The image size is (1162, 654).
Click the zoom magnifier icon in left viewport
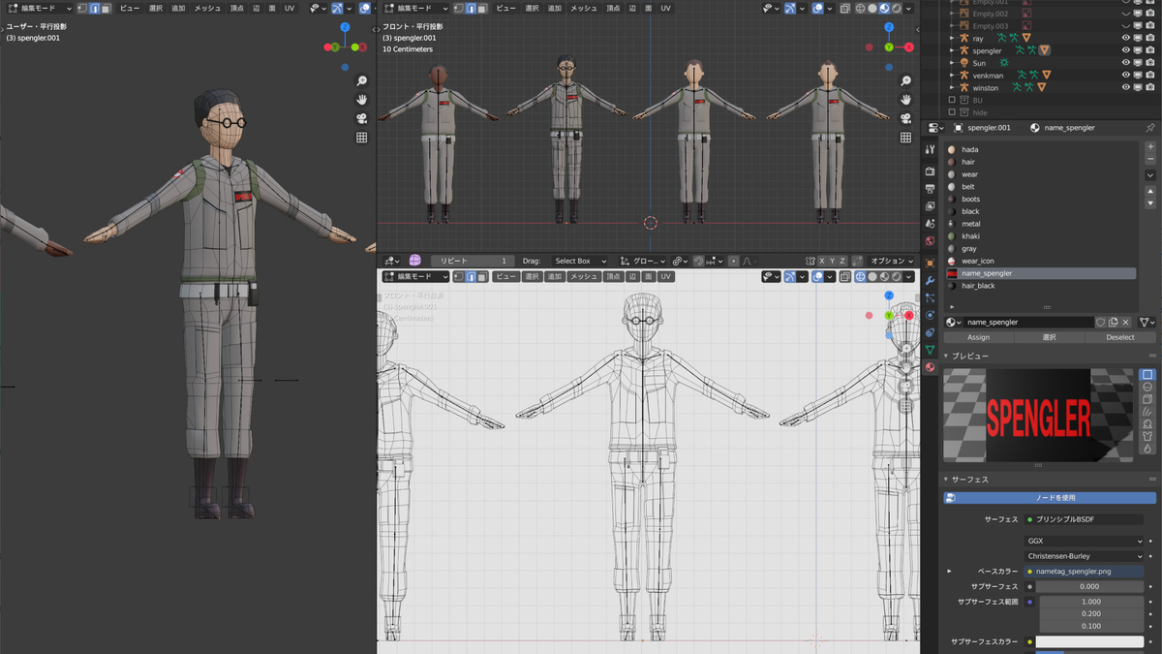click(x=361, y=81)
